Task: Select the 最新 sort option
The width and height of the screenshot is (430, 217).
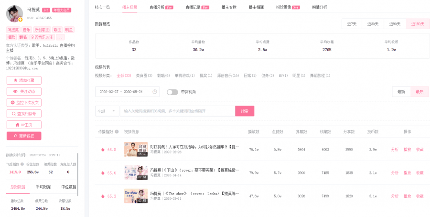Action: [401, 92]
